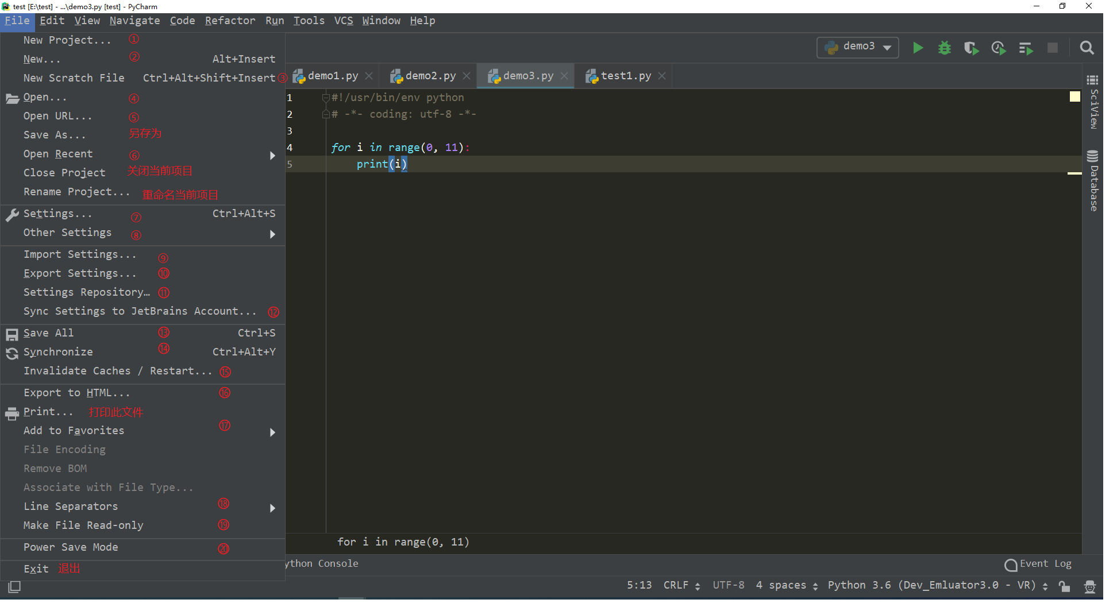Viewport: 1117px width, 611px height.
Task: Run demo3 with coverage
Action: click(x=971, y=48)
